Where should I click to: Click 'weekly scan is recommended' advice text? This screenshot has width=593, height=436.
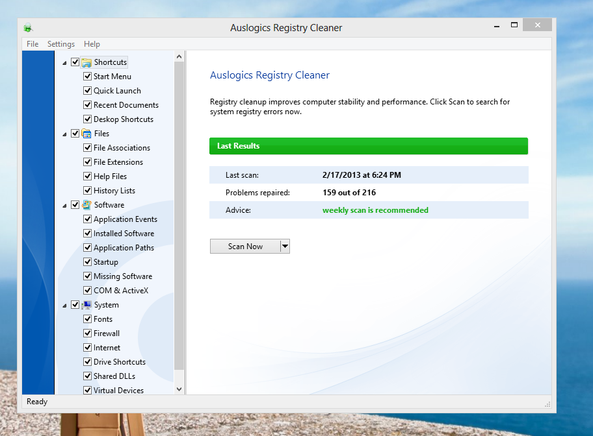pos(375,210)
